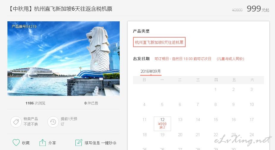Select calendar date 15
Image resolution: width=275 pixels, height=150 pixels.
(216, 120)
